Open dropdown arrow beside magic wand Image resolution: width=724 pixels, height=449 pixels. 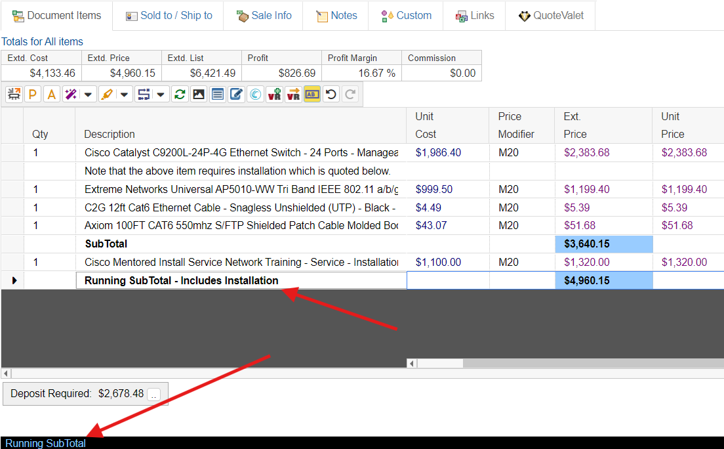click(88, 95)
